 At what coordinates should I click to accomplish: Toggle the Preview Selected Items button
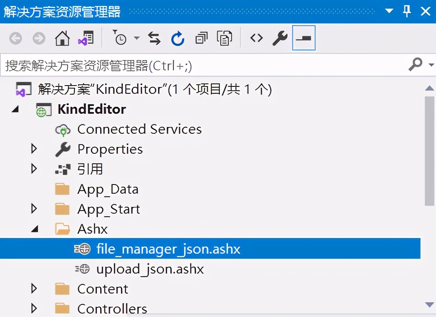pyautogui.click(x=304, y=38)
